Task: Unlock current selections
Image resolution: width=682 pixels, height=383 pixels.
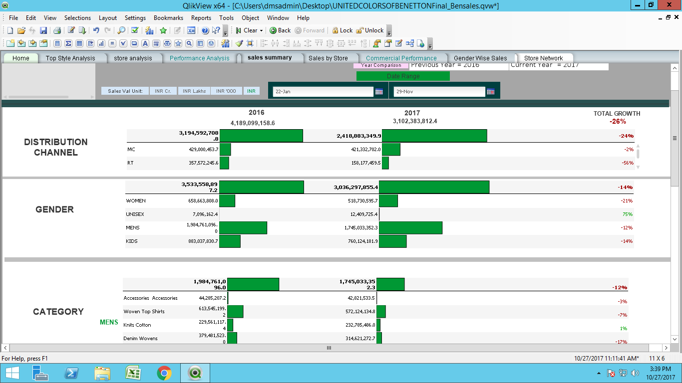Action: 370,30
